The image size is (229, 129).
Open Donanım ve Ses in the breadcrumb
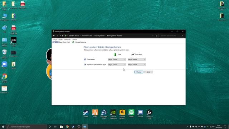pos(87,36)
